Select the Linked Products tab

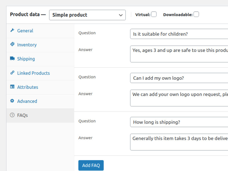click(40, 73)
